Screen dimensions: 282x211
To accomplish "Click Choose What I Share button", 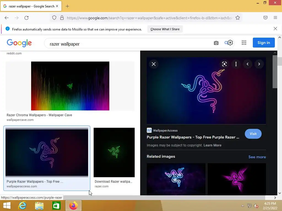I will point(165,29).
